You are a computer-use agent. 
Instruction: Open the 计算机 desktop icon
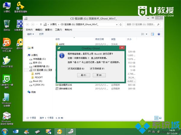coord(7,7)
